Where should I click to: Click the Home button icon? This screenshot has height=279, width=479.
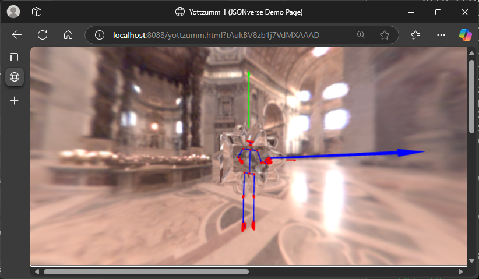pos(68,35)
